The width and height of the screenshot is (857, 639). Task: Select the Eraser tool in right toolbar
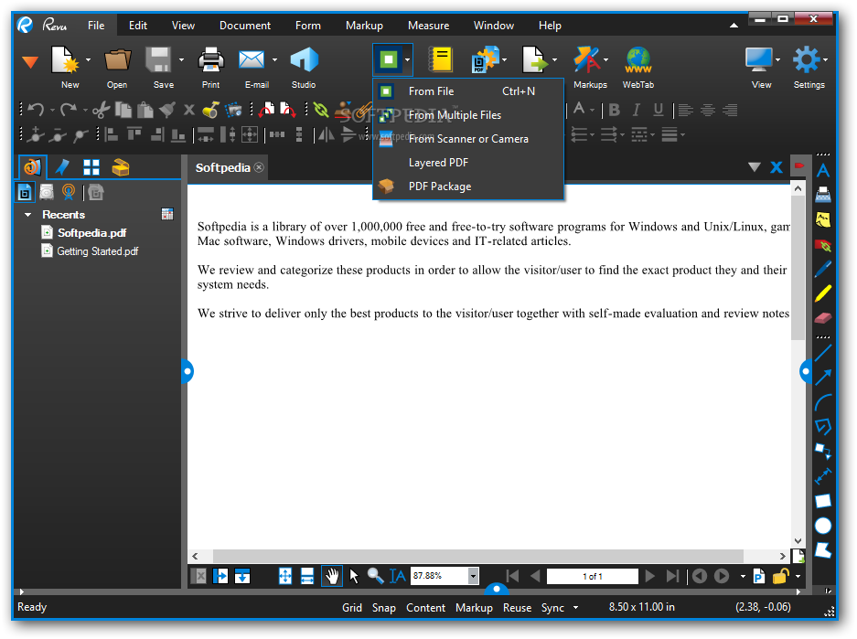(823, 318)
